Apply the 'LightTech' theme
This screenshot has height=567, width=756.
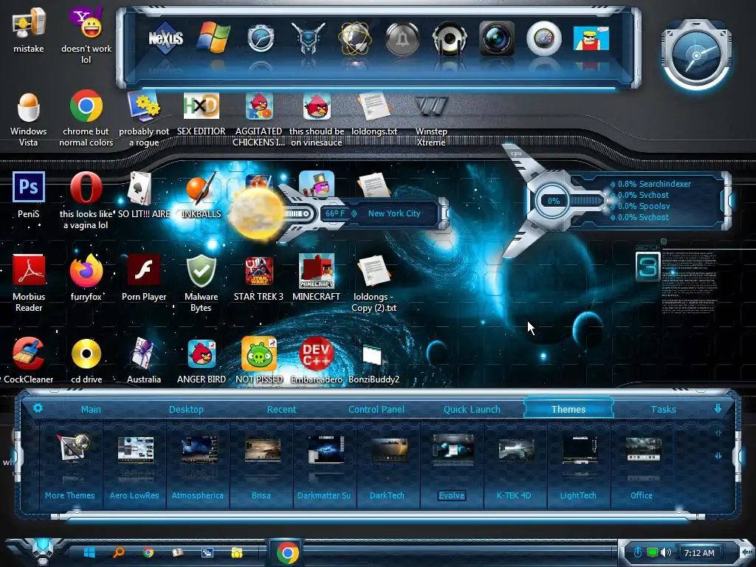578,466
